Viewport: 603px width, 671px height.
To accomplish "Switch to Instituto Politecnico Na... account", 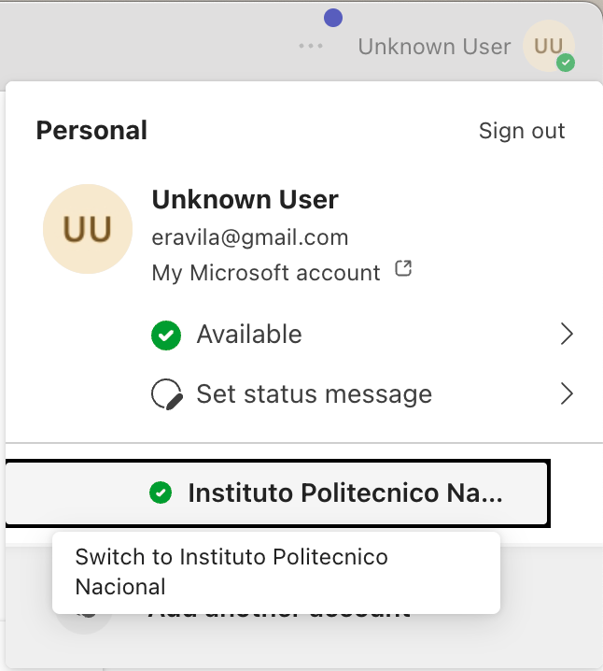I will coord(344,493).
